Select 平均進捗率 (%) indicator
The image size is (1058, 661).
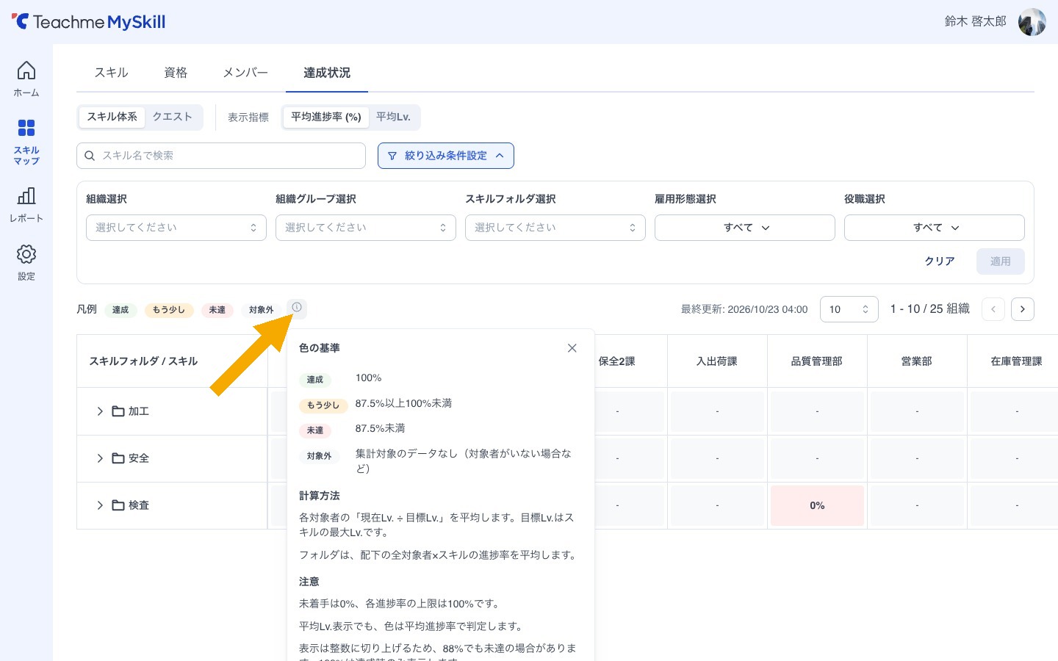(x=326, y=117)
